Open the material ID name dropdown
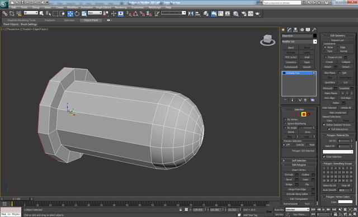358x217 pixels. 338,152
